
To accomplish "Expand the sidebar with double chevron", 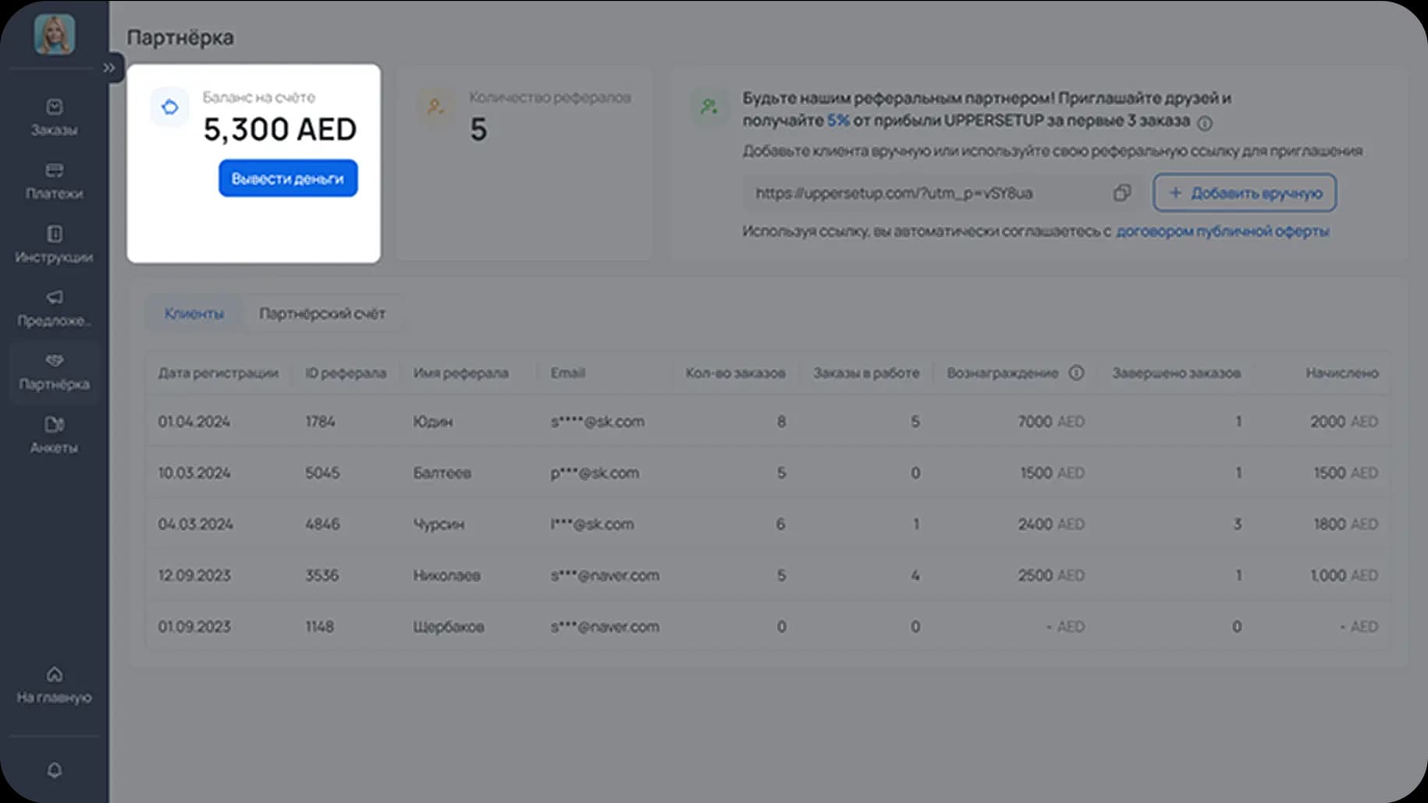I will click(109, 68).
